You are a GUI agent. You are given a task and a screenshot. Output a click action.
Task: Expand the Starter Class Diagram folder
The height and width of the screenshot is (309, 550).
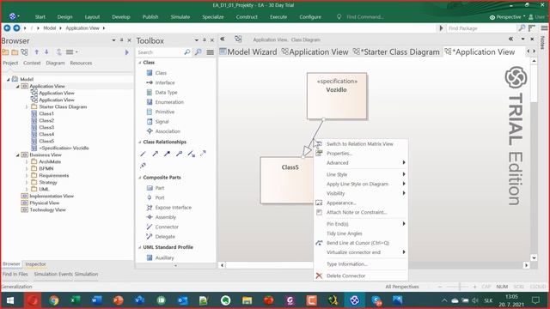pos(27,106)
